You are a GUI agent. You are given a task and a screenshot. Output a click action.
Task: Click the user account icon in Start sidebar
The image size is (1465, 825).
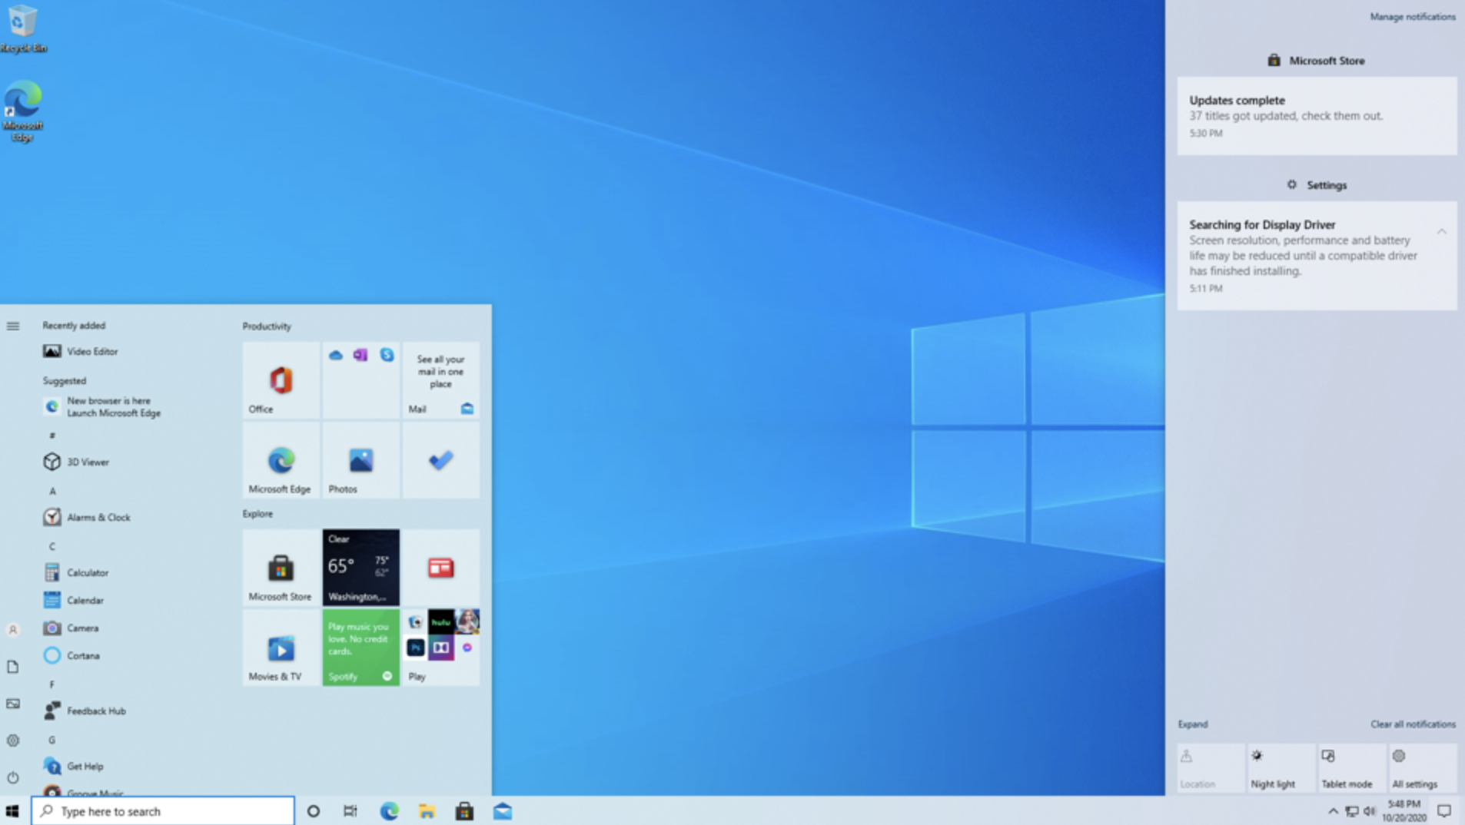13,630
